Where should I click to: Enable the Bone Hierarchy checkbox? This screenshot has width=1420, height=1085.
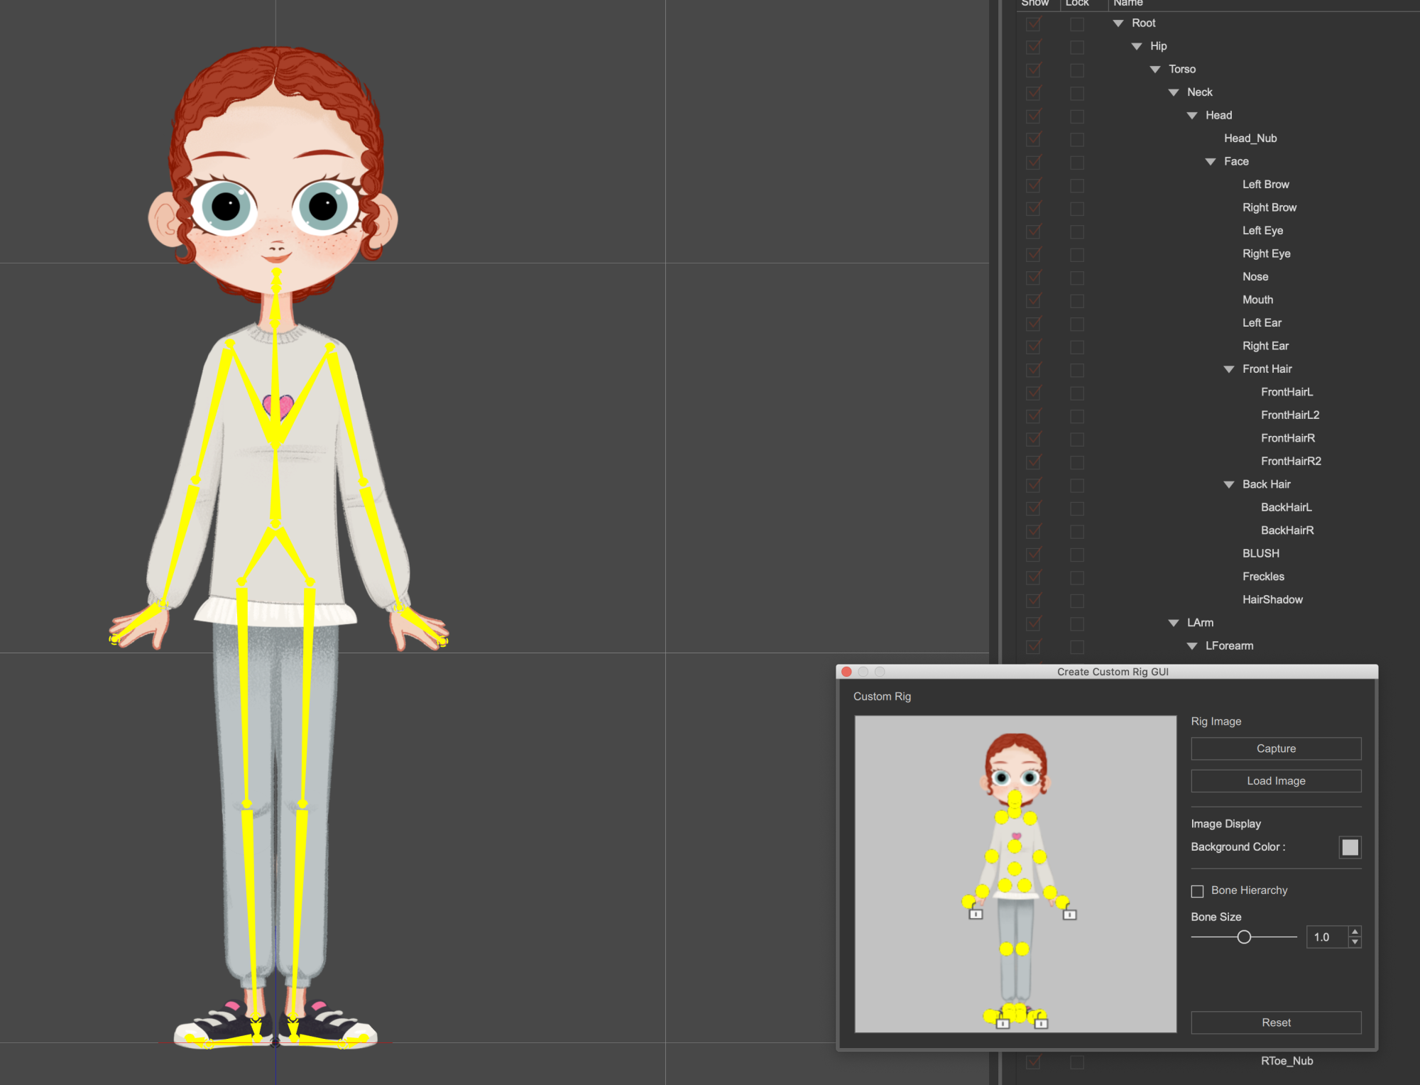[x=1197, y=891]
